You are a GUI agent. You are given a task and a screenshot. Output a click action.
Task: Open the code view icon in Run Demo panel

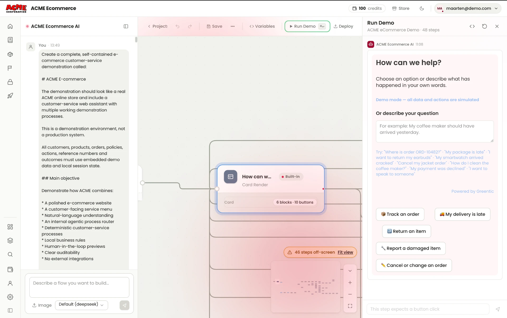pyautogui.click(x=472, y=26)
